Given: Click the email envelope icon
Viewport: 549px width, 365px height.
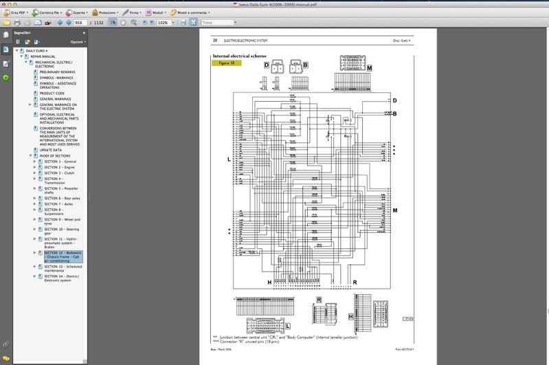Looking at the screenshot, I should (x=36, y=23).
